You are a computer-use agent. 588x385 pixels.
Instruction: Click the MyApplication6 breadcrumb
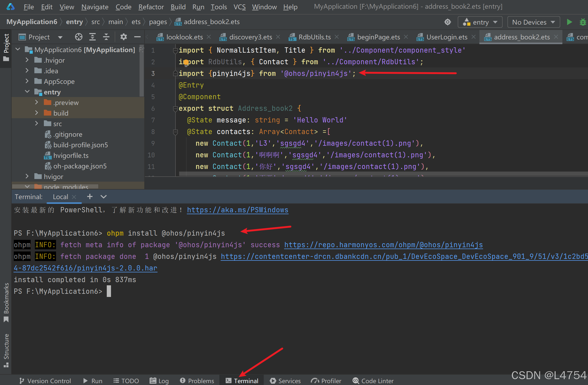click(x=32, y=22)
